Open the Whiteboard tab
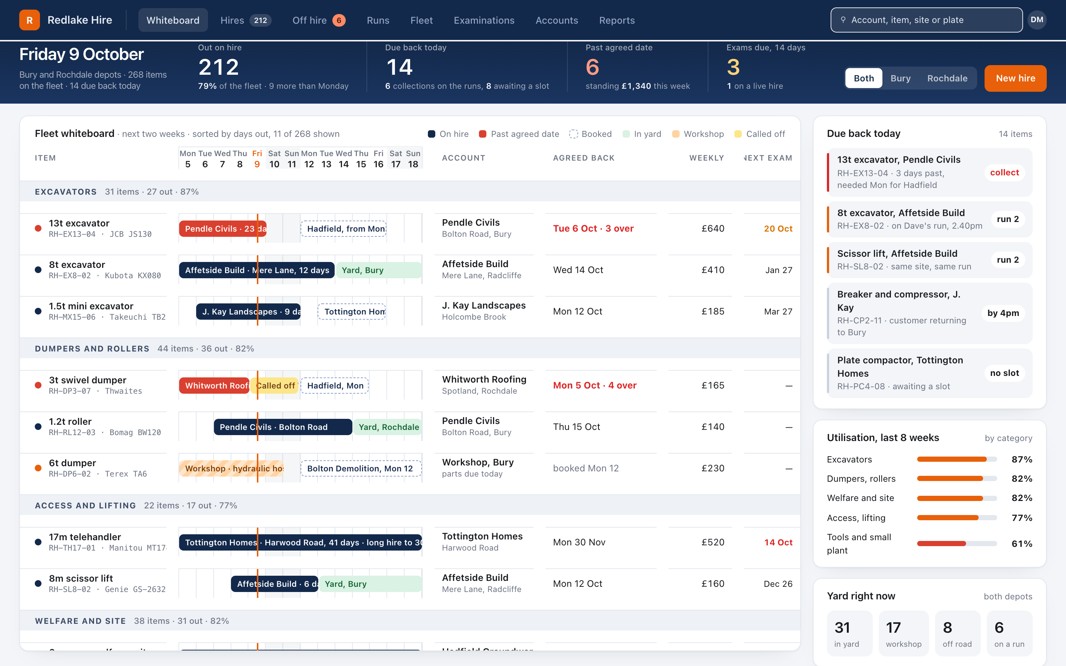1066x666 pixels. 173,20
